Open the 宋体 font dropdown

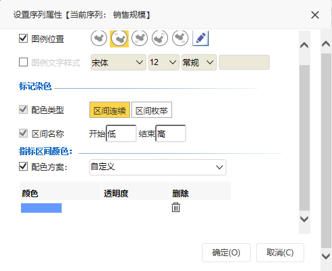119,62
